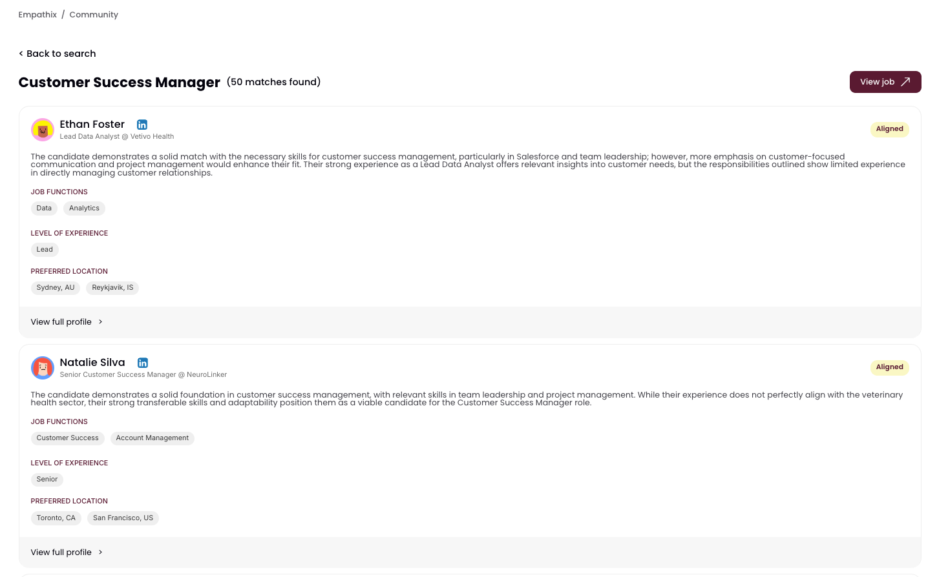Click the Reykjavik, IS location tag

coord(112,288)
